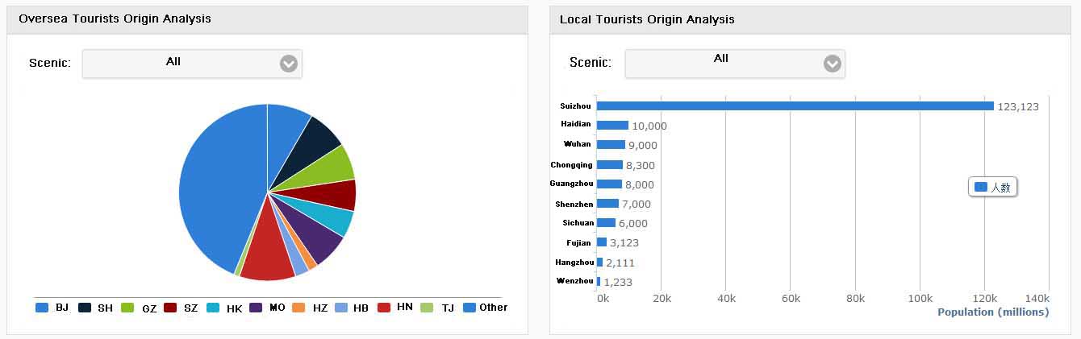Select the Suizhou bar in chart
This screenshot has height=339, width=1081.
pyautogui.click(x=795, y=106)
